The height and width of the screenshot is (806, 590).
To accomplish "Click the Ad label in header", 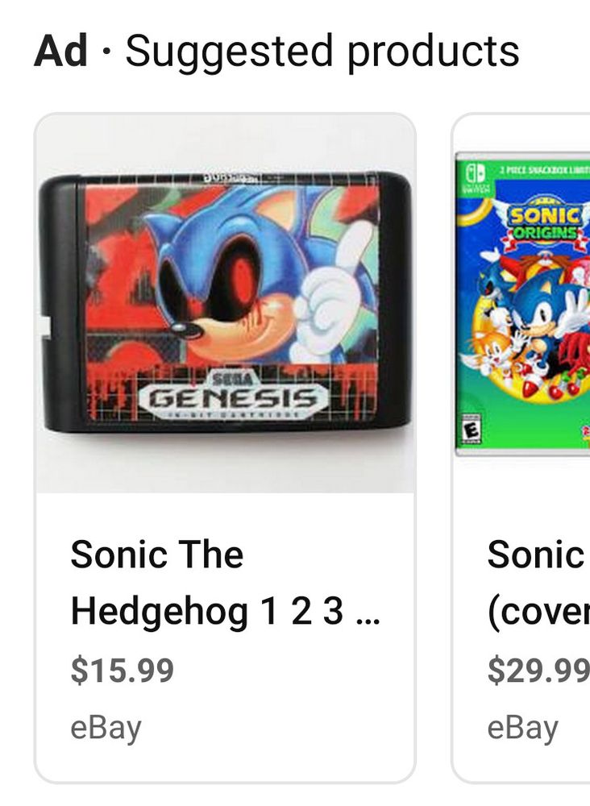I will 60,51.
